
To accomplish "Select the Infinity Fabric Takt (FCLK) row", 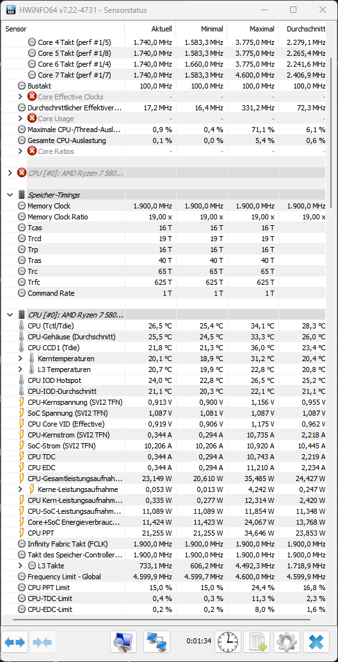I will [163, 544].
